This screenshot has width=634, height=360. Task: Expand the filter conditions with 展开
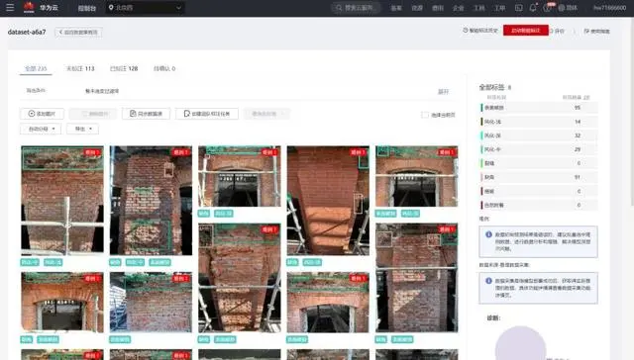point(444,92)
